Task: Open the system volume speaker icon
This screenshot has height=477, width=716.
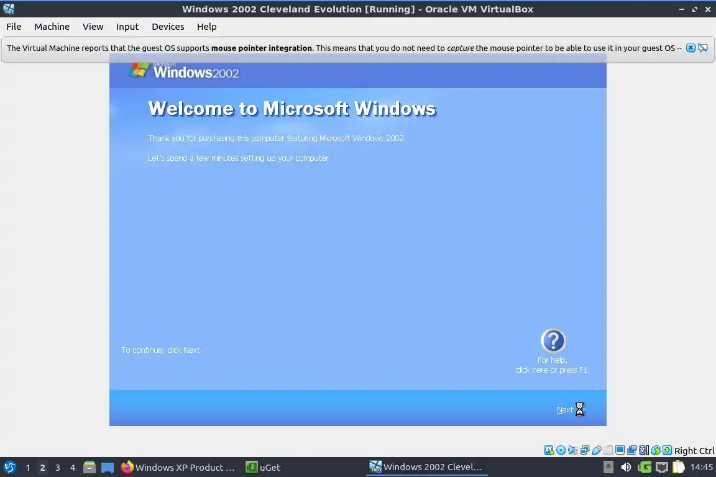Action: [x=626, y=467]
